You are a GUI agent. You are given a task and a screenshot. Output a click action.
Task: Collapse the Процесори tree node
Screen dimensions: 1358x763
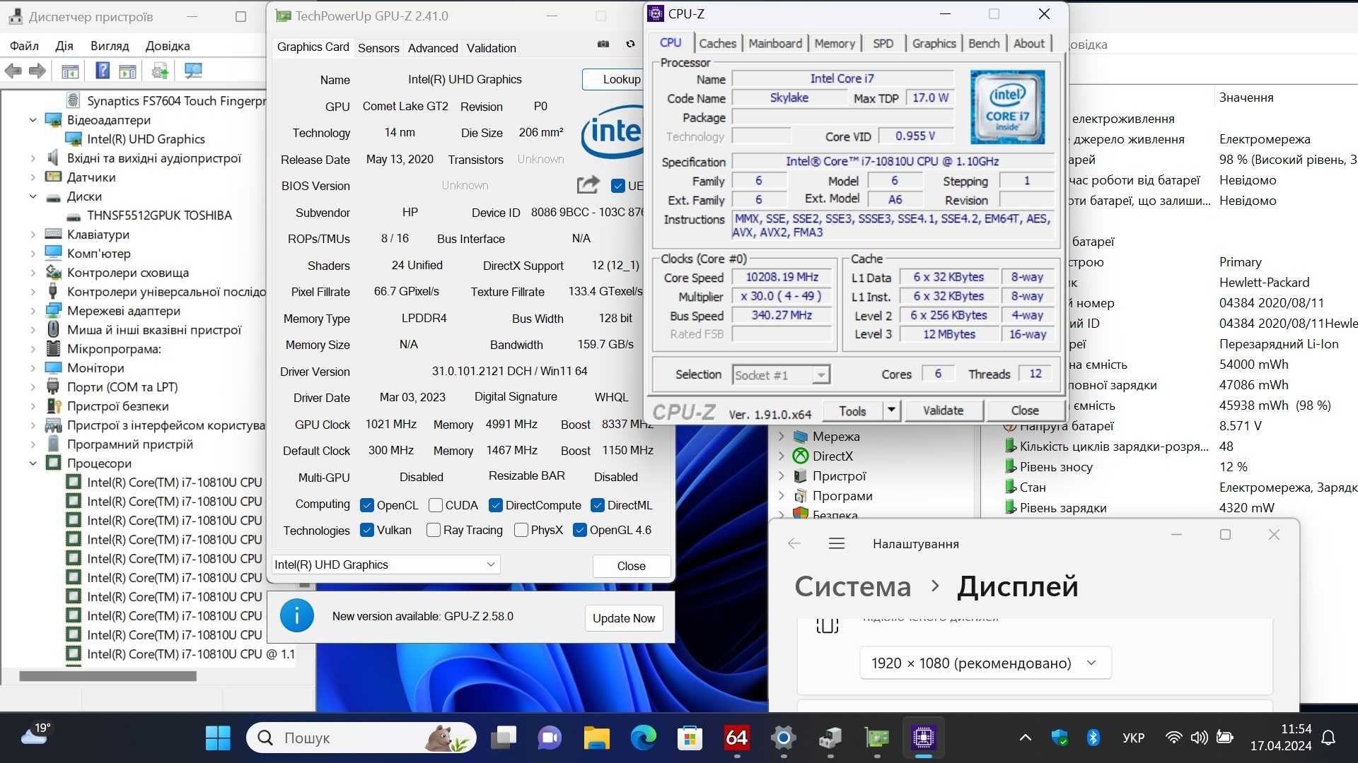[33, 463]
